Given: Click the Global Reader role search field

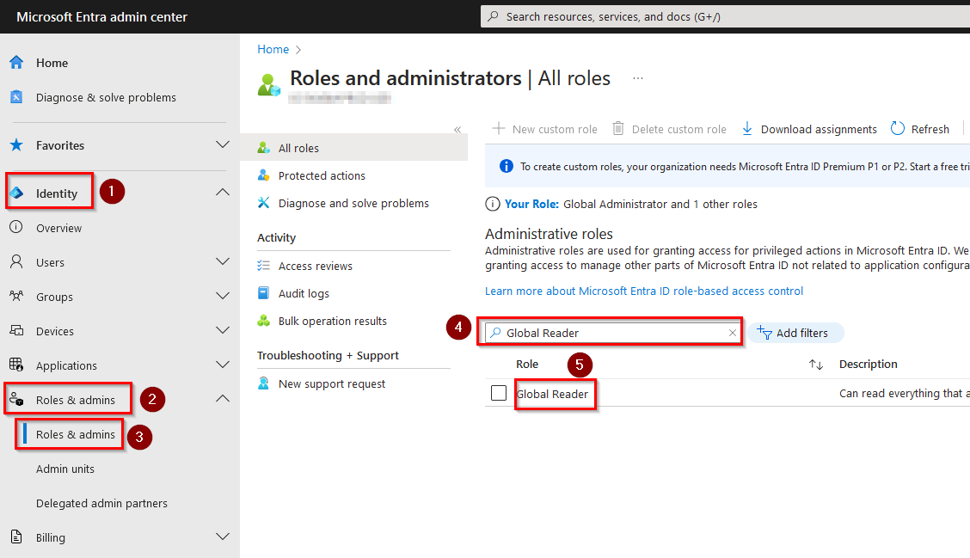Looking at the screenshot, I should tap(612, 333).
